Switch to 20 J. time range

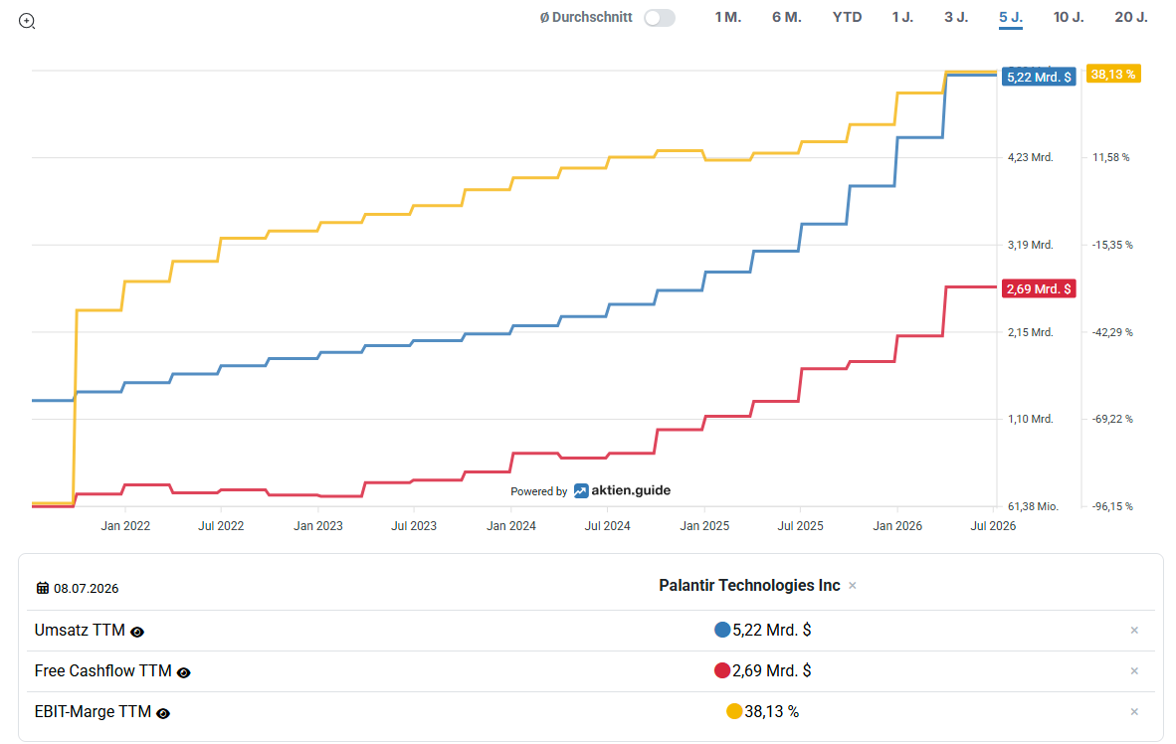pos(1131,17)
